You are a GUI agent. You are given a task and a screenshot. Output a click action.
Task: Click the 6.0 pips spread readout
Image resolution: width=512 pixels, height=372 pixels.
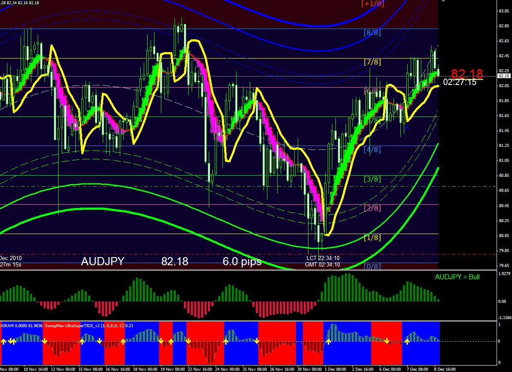point(242,261)
